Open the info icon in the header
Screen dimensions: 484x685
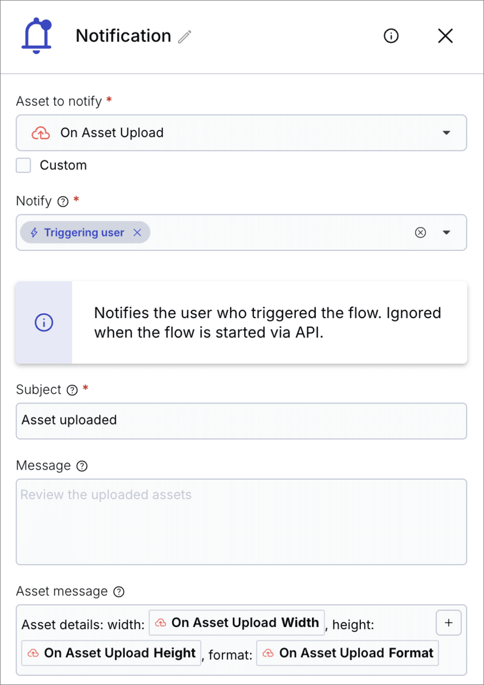click(391, 36)
